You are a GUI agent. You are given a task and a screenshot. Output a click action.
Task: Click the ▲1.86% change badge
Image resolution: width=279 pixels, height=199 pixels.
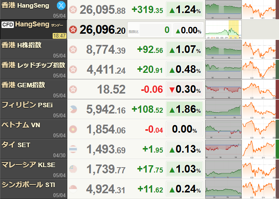coord(184,109)
